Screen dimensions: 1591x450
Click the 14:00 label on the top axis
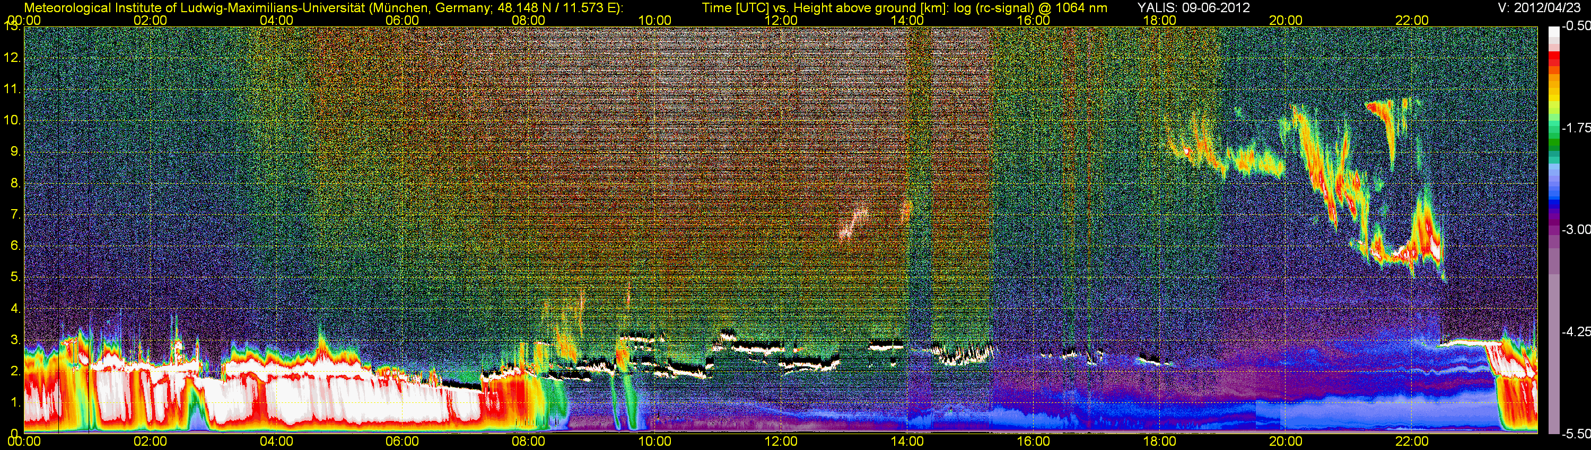[x=907, y=20]
